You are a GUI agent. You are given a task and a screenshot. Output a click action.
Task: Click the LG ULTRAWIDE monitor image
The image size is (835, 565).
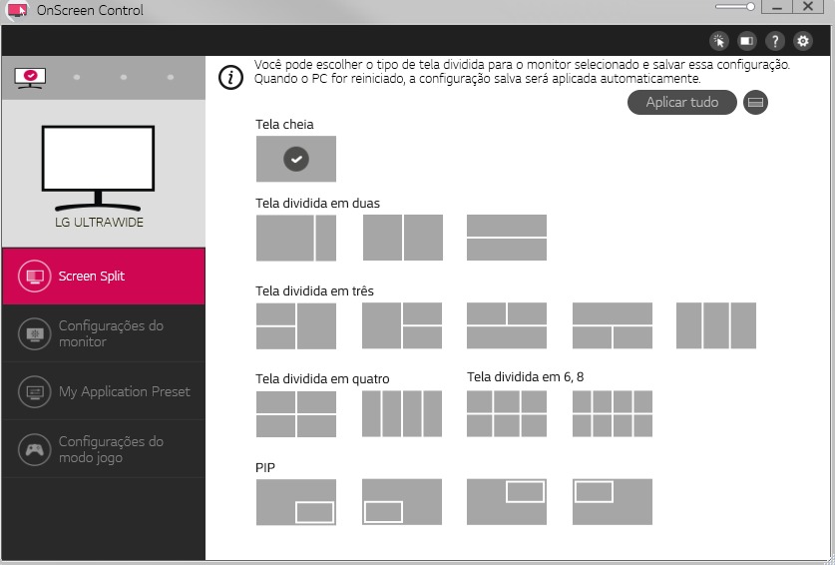click(99, 169)
